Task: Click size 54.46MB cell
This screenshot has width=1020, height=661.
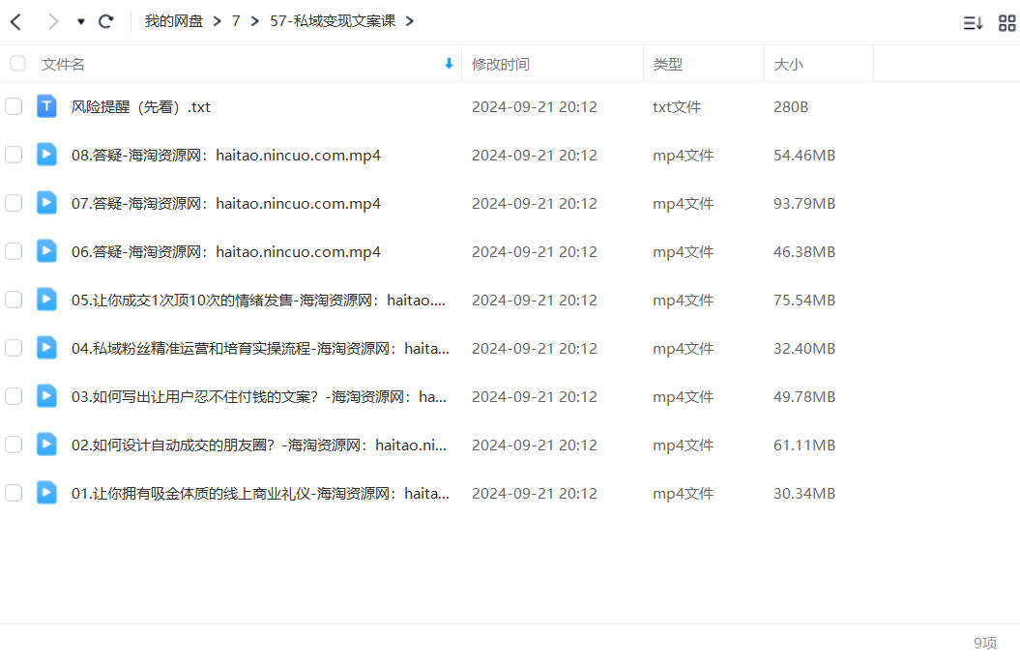Action: 804,156
